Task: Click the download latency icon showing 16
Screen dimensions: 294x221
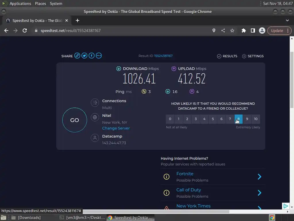Action: 168,92
